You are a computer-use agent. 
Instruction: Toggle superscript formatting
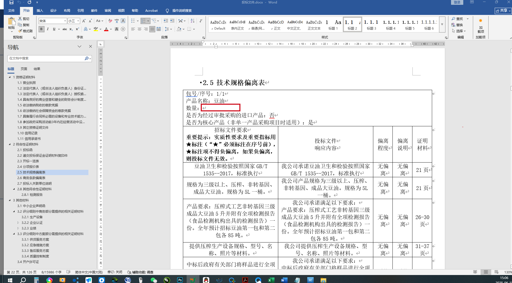point(77,29)
